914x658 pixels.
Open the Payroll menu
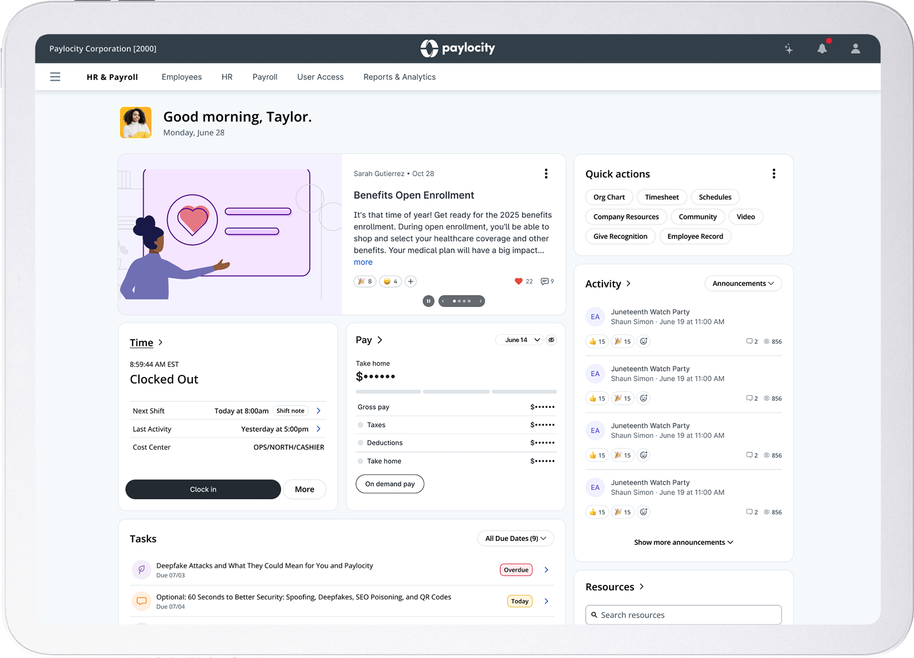pyautogui.click(x=265, y=77)
